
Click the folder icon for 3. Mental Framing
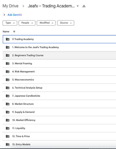pyautogui.click(x=8, y=63)
